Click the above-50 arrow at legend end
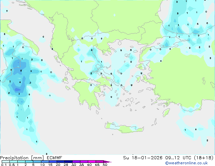The width and height of the screenshot is (215, 166). (107, 162)
